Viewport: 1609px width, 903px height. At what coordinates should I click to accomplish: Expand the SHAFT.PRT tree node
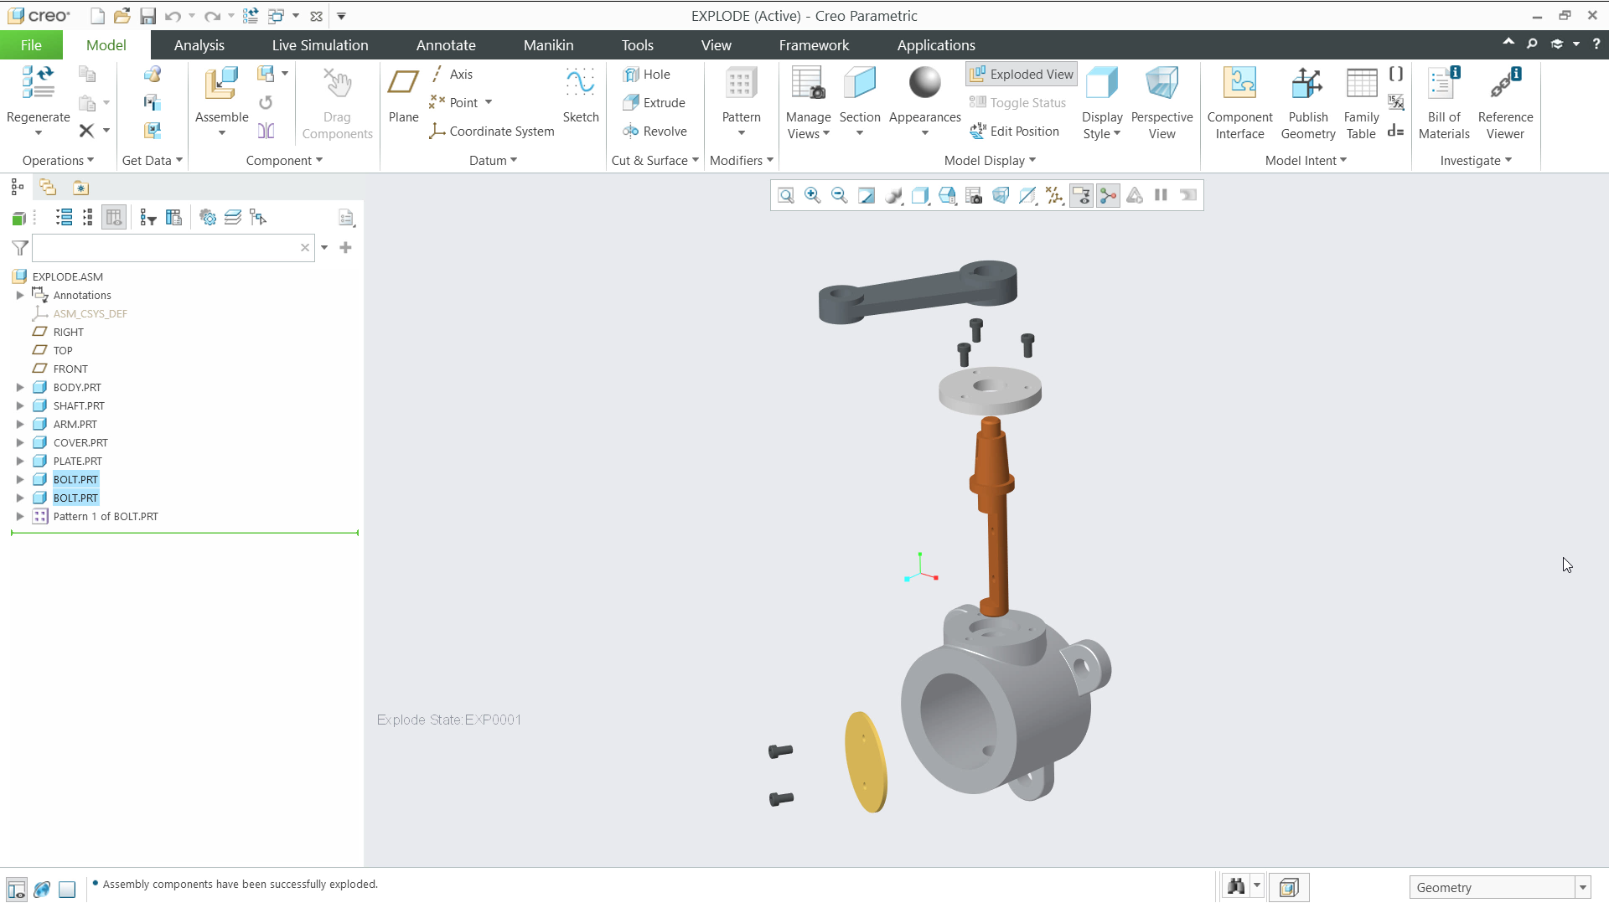point(20,406)
